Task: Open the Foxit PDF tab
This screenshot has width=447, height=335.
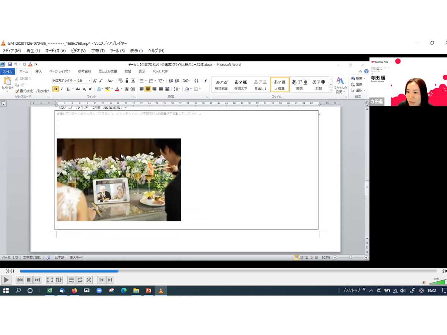Action: pyautogui.click(x=160, y=71)
